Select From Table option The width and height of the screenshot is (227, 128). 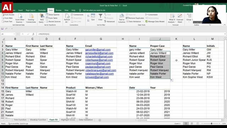pos(52,18)
